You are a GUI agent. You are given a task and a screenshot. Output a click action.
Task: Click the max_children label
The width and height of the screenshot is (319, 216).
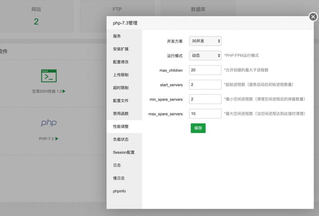pyautogui.click(x=171, y=71)
